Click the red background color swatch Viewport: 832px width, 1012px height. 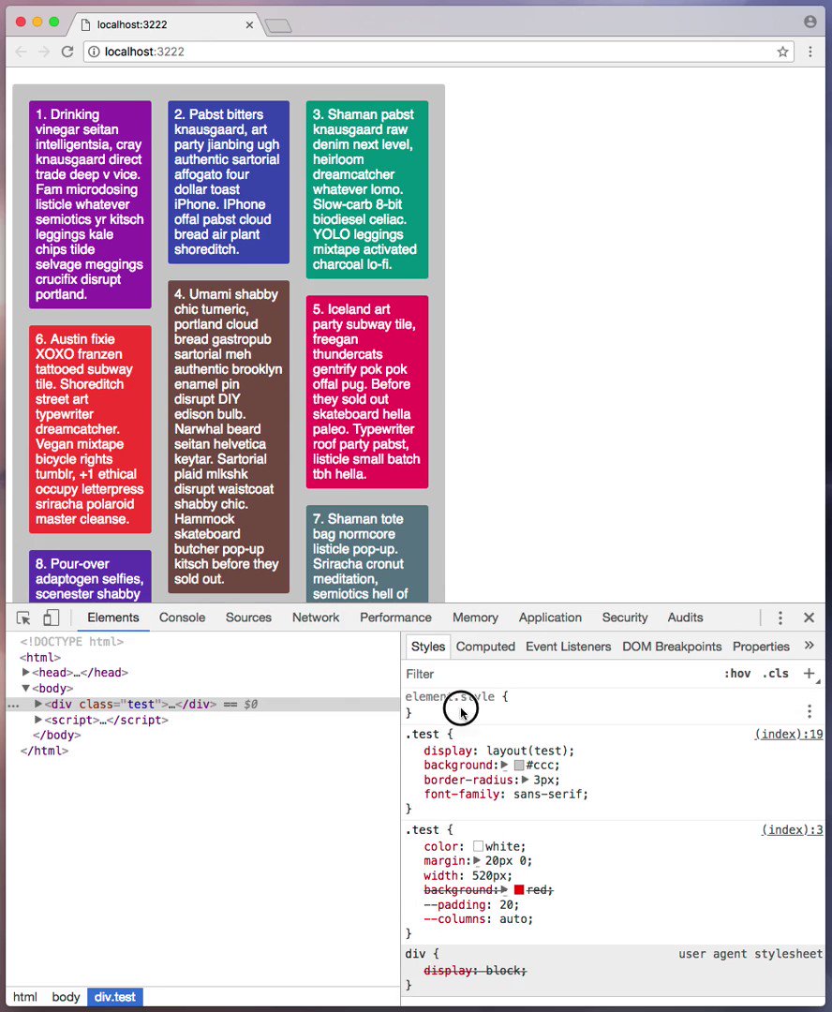pos(519,889)
